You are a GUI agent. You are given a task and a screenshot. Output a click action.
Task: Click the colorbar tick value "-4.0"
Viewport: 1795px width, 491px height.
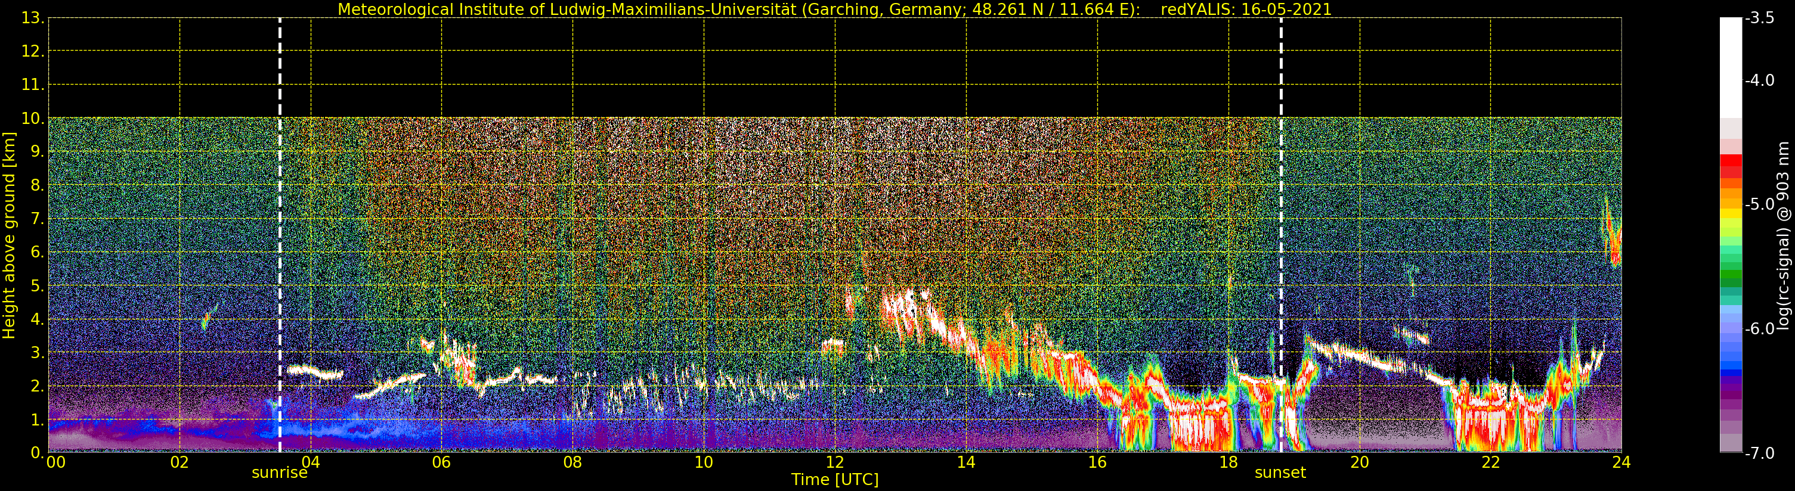1759,80
